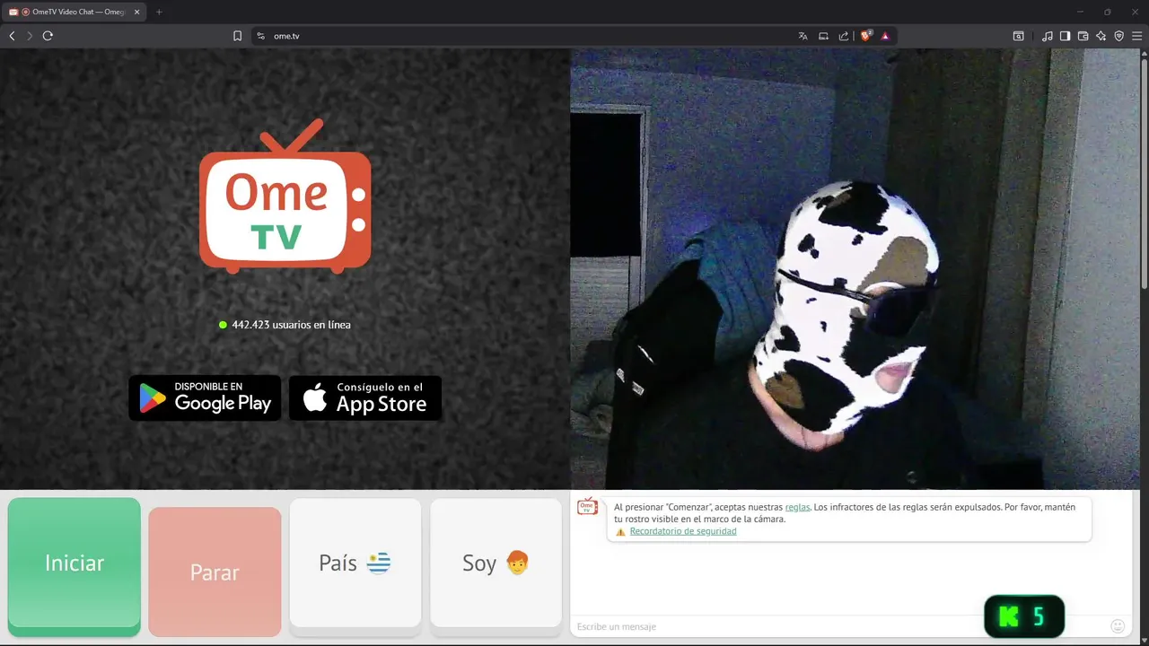Click the Iniciar button
1149x646 pixels.
(75, 563)
